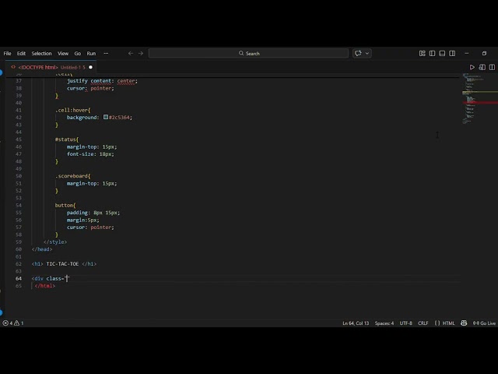Click the Search command center field

(x=249, y=54)
